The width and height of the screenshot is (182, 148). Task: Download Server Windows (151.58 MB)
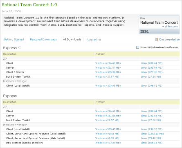tap(108, 116)
